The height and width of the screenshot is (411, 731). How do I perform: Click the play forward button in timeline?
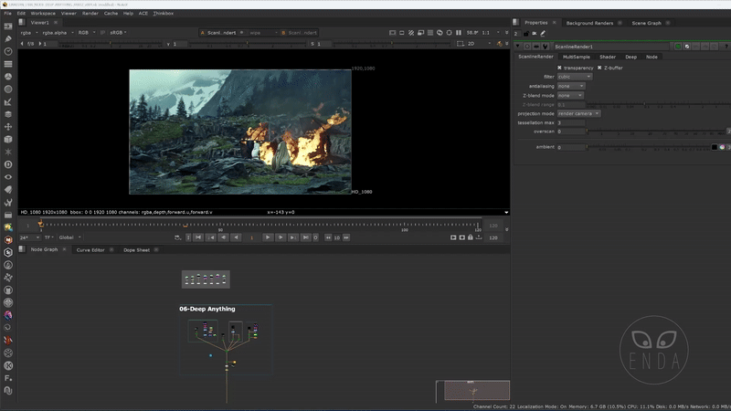pos(269,237)
